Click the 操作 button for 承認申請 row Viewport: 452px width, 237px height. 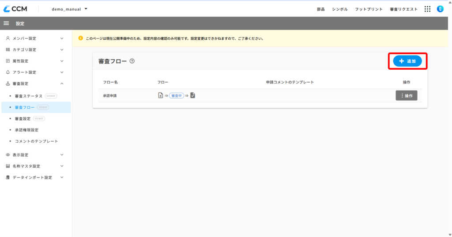click(x=407, y=95)
